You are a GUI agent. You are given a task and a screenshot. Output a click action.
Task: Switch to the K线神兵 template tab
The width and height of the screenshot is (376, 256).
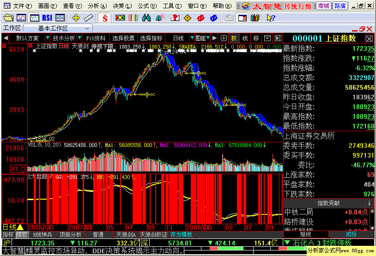(x=42, y=235)
